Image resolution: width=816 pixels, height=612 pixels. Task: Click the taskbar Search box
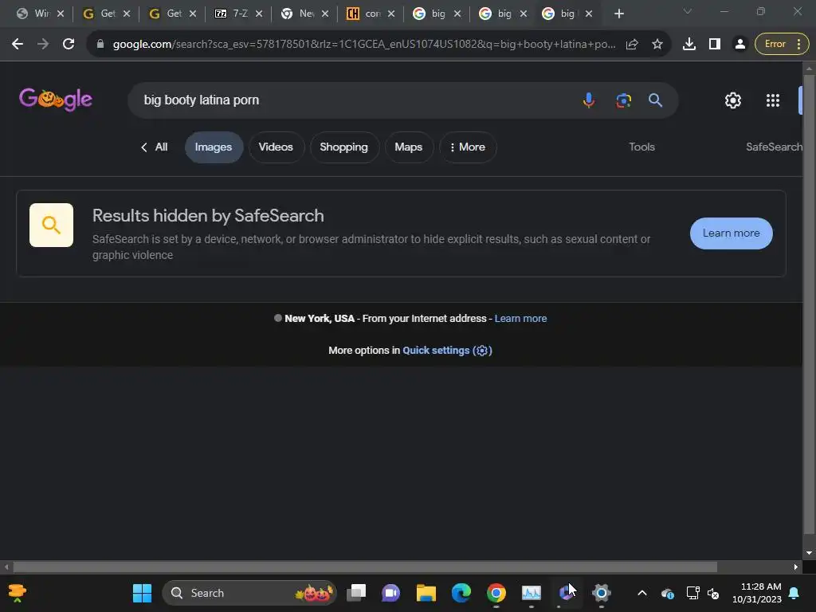tap(249, 593)
